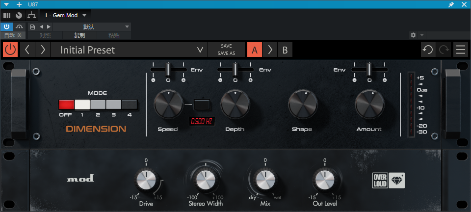This screenshot has height=212, width=471.
Task: Click the output level meter
Action: tap(411, 105)
